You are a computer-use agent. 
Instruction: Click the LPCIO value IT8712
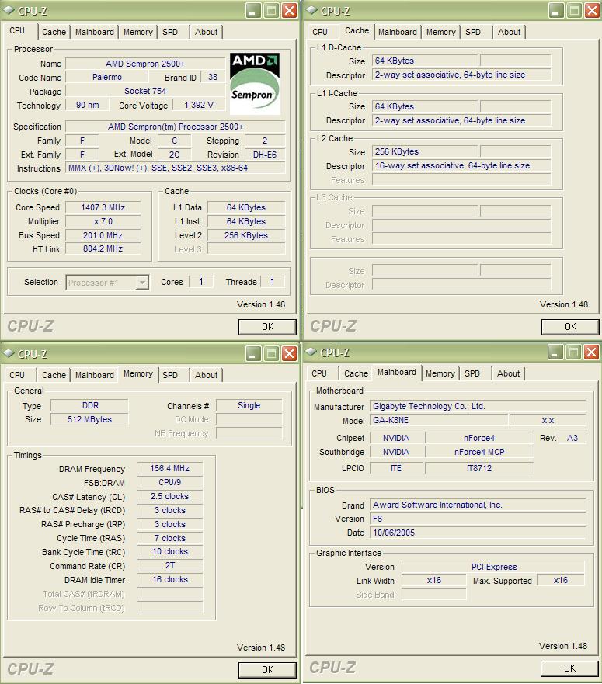pos(479,468)
